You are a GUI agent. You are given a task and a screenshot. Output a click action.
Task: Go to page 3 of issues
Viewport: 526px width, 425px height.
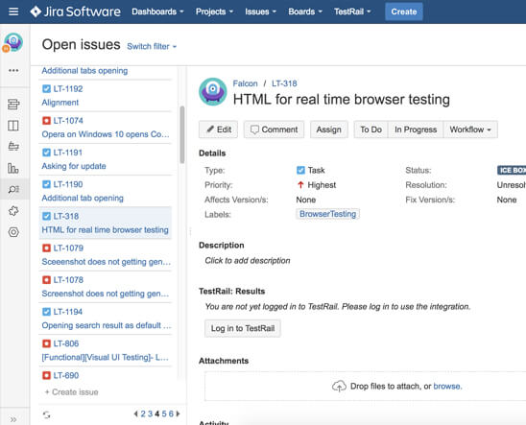coord(150,413)
